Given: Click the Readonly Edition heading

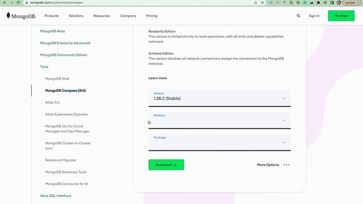Looking at the screenshot, I should click(x=162, y=31).
